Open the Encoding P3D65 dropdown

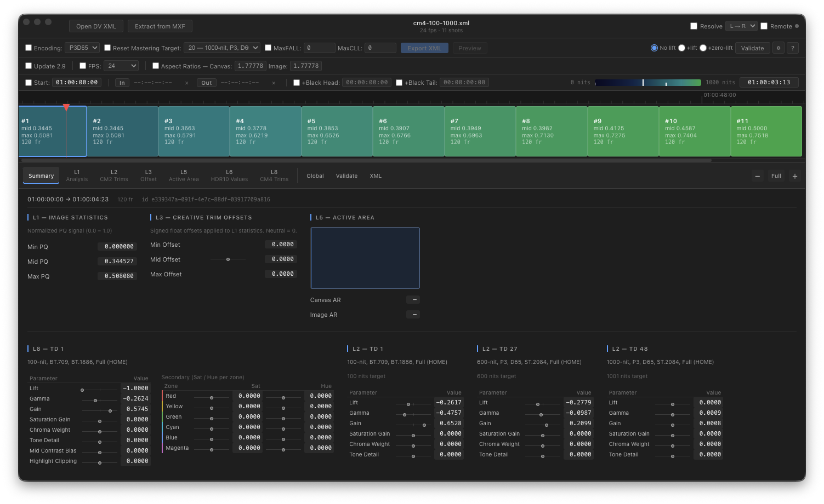click(x=82, y=48)
